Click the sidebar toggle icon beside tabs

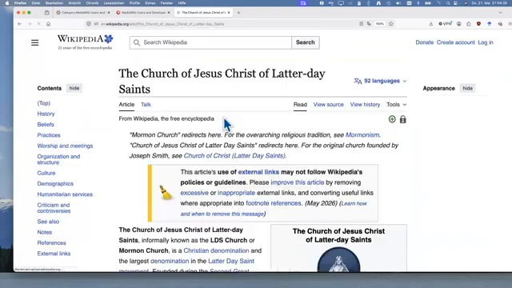click(46, 13)
